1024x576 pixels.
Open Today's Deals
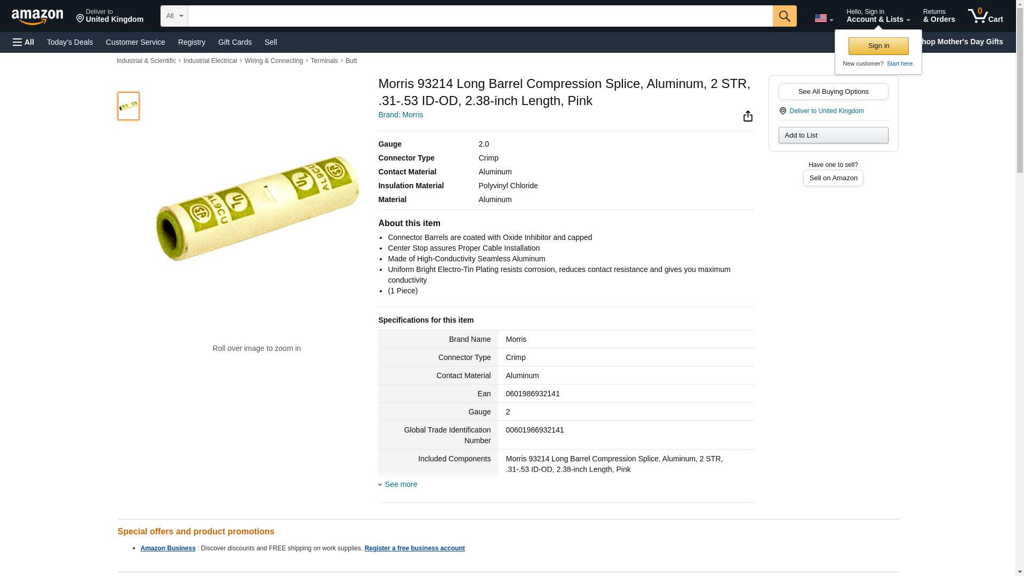70,42
